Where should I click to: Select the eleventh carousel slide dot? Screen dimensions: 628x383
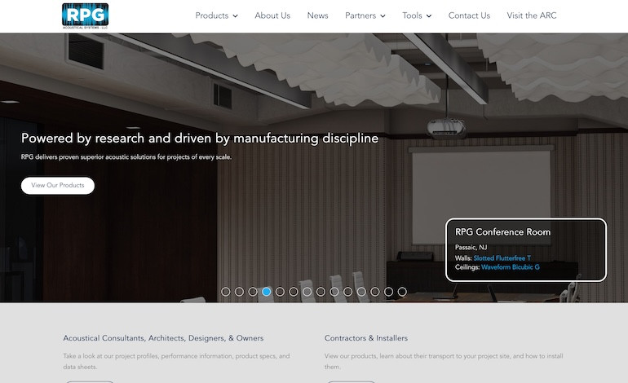[x=361, y=292]
